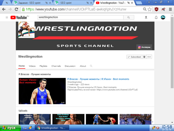Image resolution: width=174 pixels, height=131 pixels.
Task: Click the taskbar clock showing 10:58
Action: [x=167, y=127]
